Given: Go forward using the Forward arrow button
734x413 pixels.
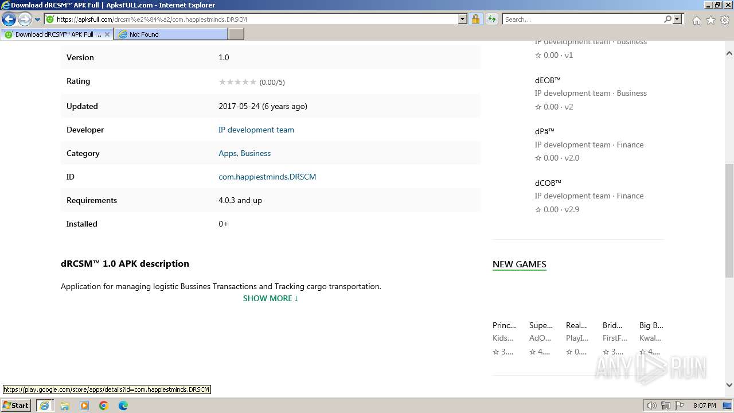Looking at the screenshot, I should (x=24, y=20).
